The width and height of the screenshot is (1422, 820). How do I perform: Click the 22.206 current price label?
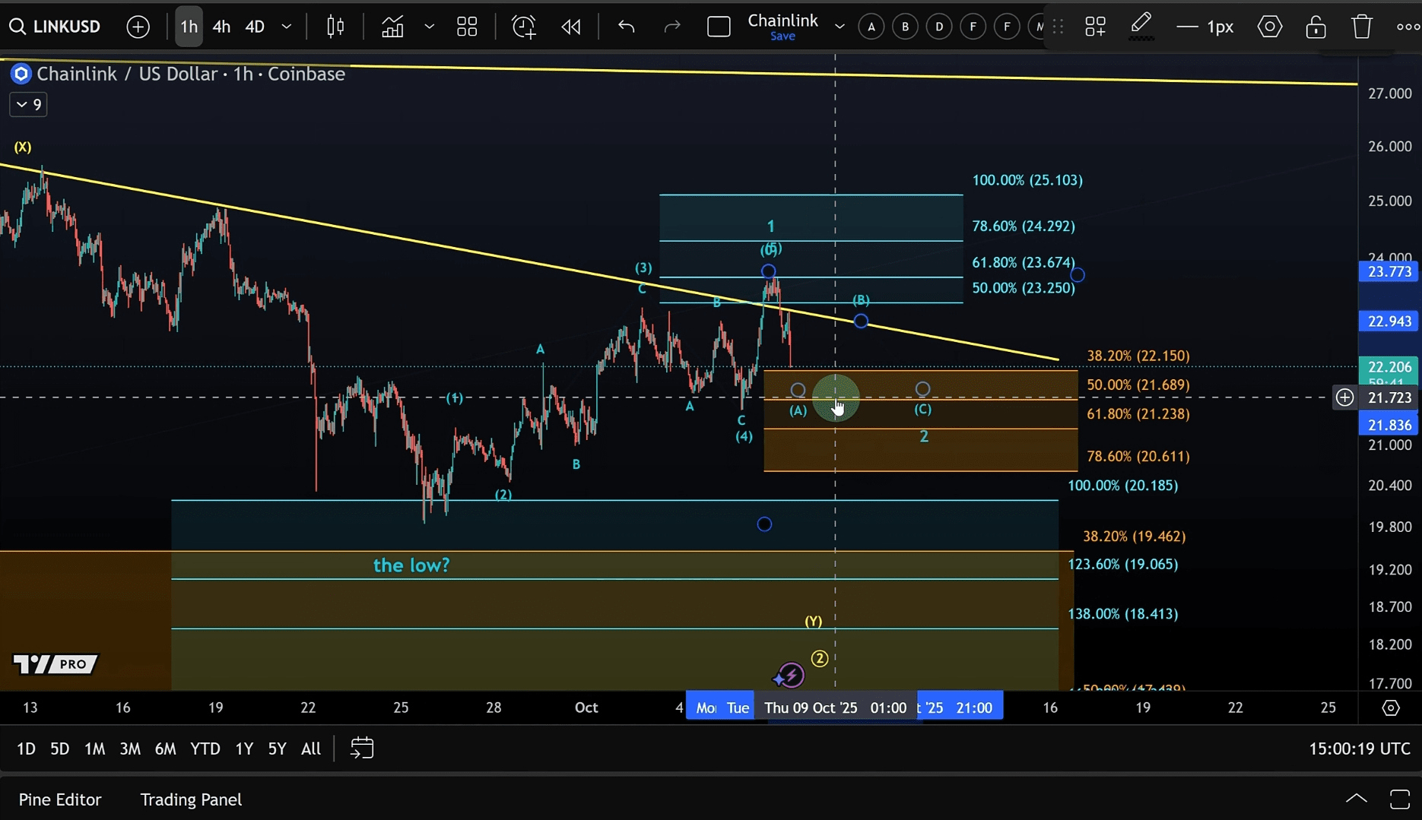click(x=1389, y=367)
